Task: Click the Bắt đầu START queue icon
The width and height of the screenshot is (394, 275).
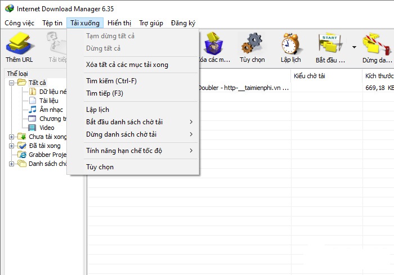Action: pyautogui.click(x=330, y=43)
